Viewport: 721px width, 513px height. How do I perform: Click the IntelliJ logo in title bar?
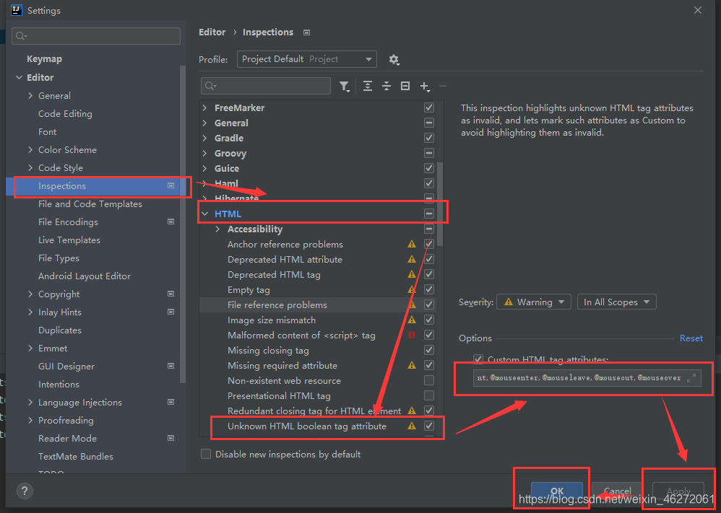coord(17,10)
